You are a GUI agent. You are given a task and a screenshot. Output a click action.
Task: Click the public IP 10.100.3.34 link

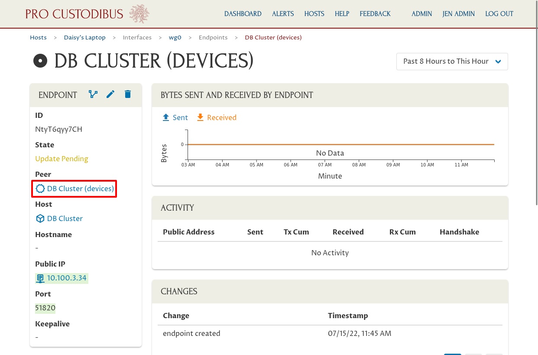click(67, 278)
